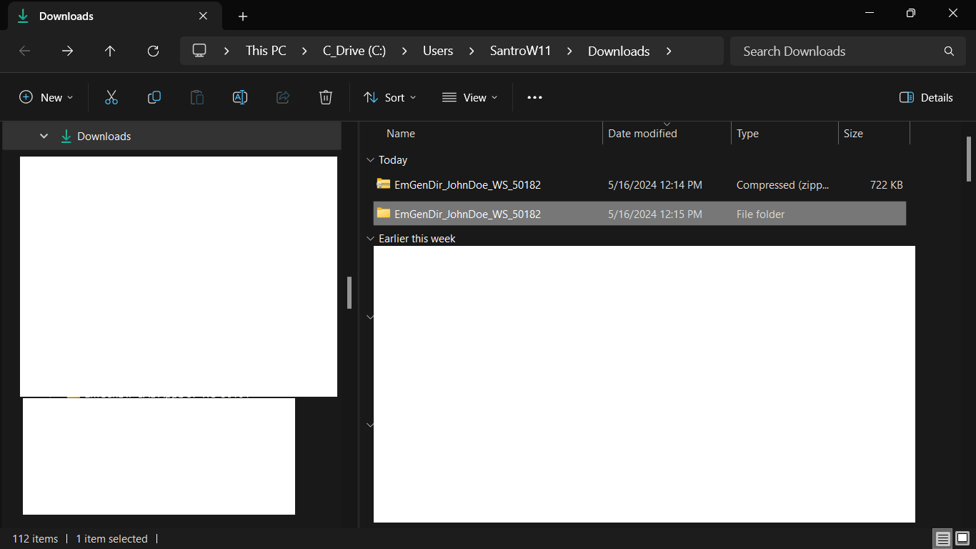Refresh the Downloads folder view
This screenshot has height=549, width=976.
(153, 51)
